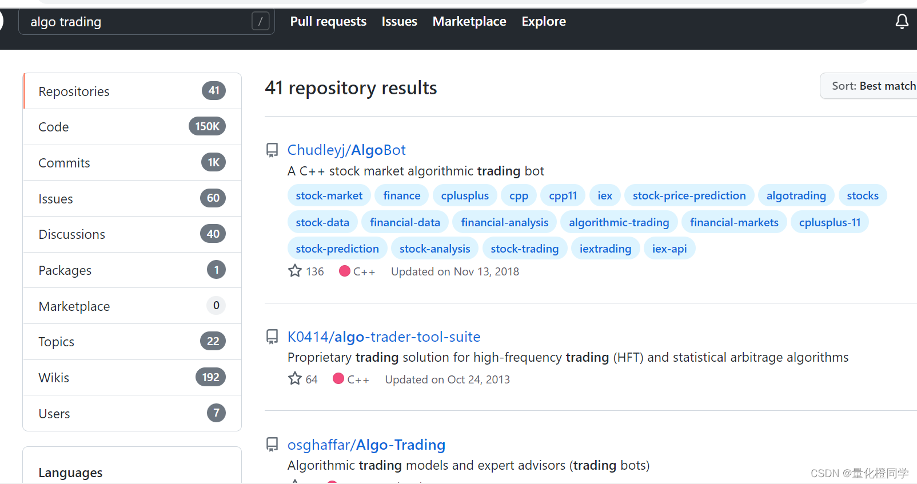The height and width of the screenshot is (484, 917).
Task: Click the cpp11 topic tag
Action: [563, 195]
